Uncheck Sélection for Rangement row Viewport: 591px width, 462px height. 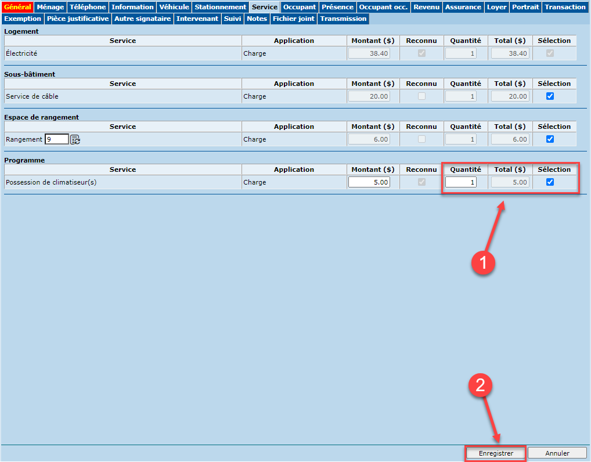coord(550,139)
